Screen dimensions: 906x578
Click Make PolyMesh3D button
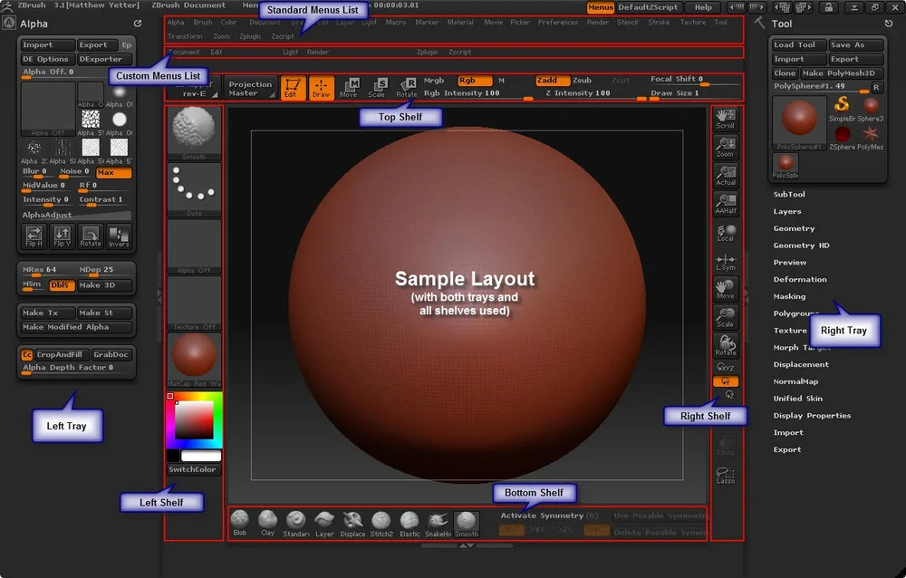tap(842, 72)
